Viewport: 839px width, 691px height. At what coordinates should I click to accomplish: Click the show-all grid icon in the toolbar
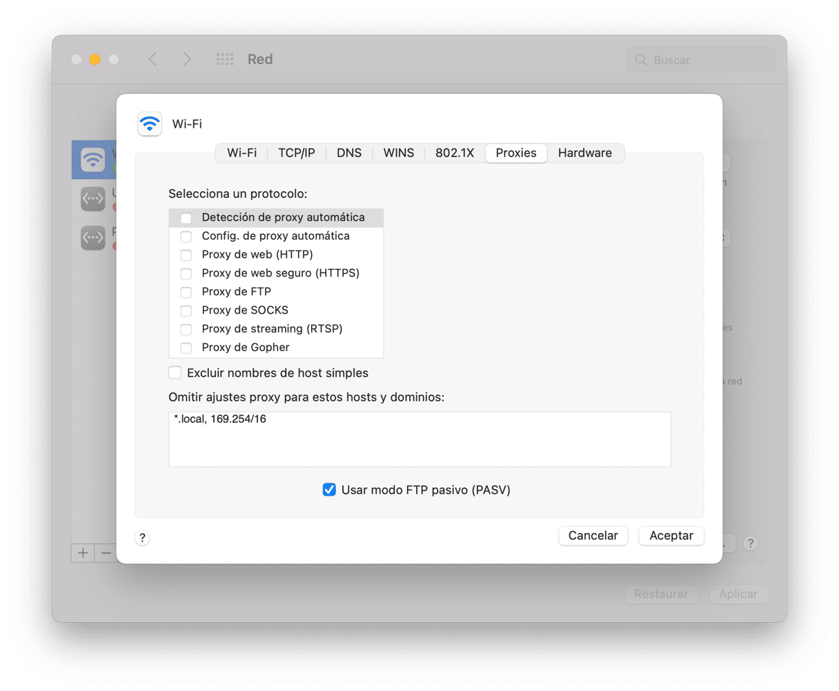225,59
